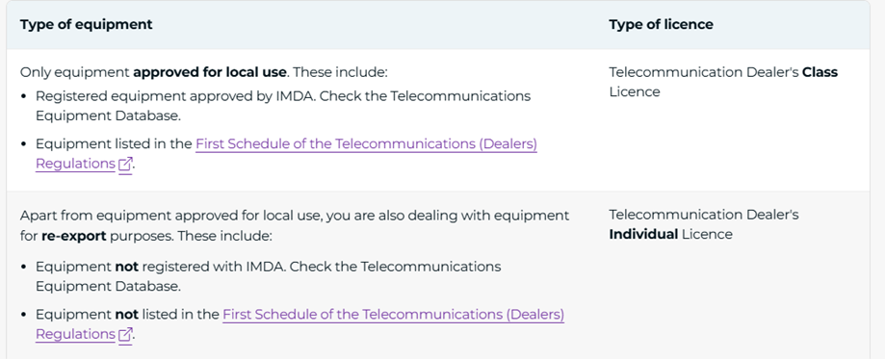This screenshot has height=359, width=885.
Task: Open external link icon in Individual Licence row
Action: [125, 335]
